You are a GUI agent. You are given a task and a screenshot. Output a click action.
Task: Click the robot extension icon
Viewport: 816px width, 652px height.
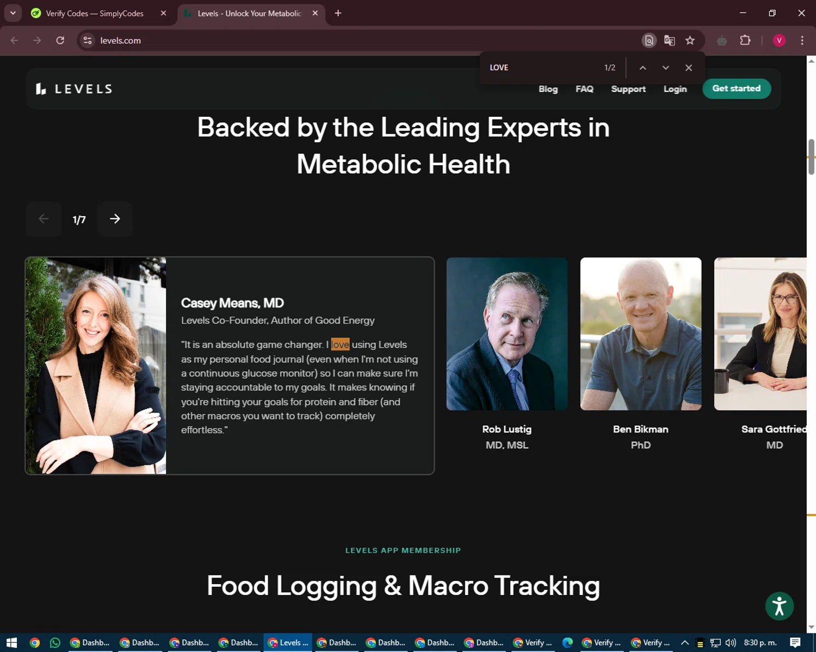722,41
